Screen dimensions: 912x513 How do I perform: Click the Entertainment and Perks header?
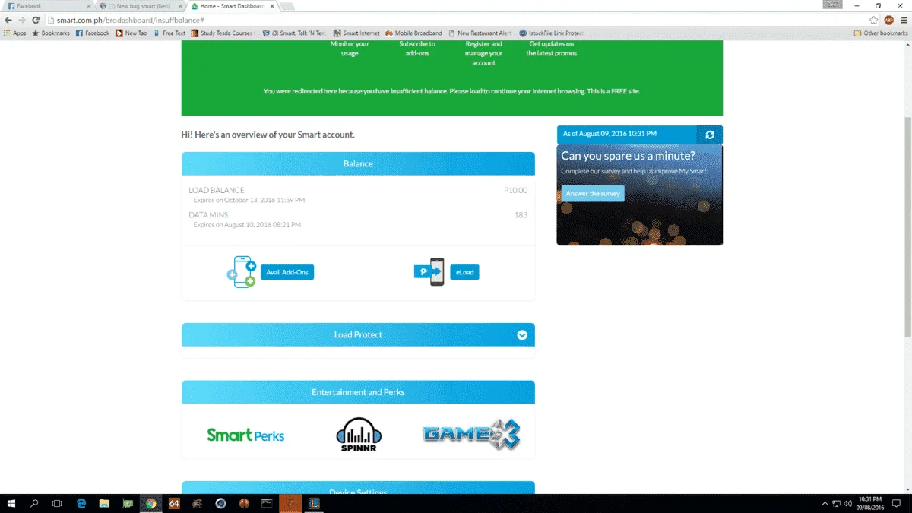(x=358, y=392)
